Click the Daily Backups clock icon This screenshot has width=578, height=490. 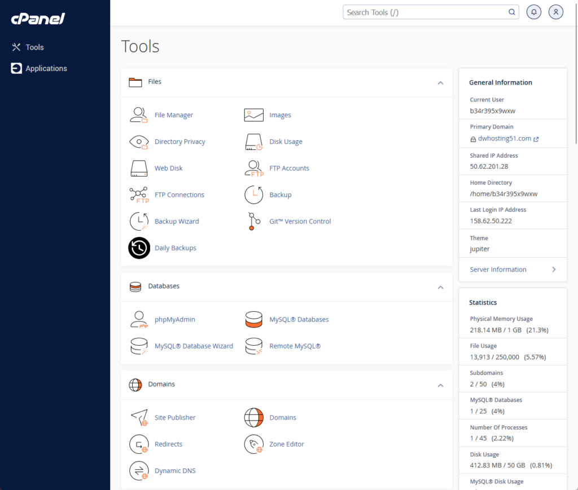click(x=139, y=248)
